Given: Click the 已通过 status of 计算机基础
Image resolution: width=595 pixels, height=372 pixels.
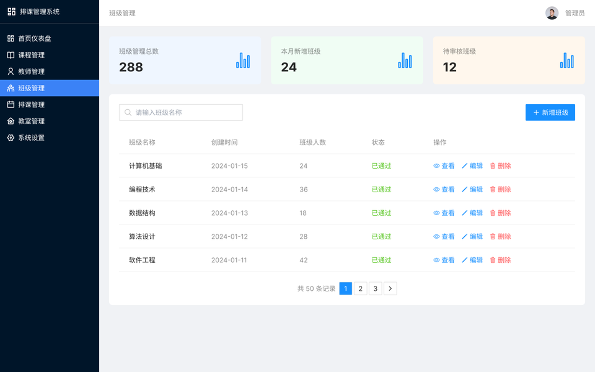Looking at the screenshot, I should [x=381, y=166].
